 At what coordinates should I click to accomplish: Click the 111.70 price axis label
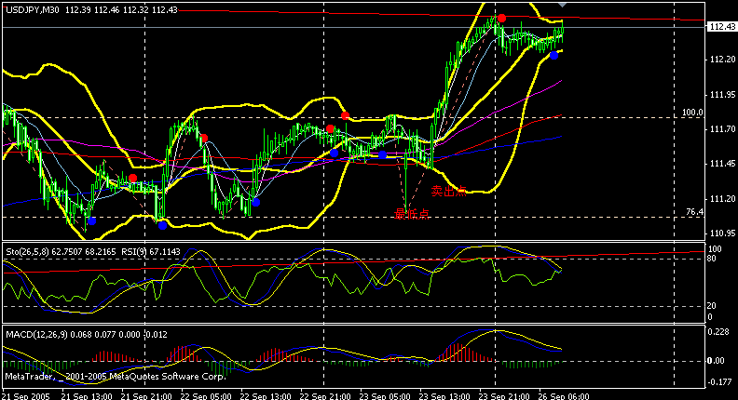coord(722,128)
